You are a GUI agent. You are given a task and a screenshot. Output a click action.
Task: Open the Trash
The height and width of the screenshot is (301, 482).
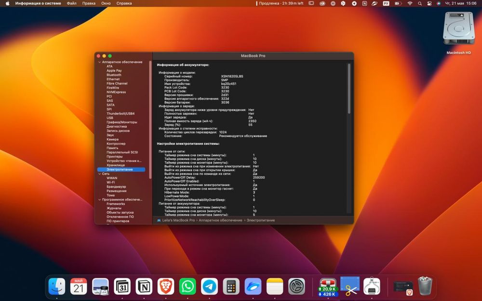(x=425, y=286)
